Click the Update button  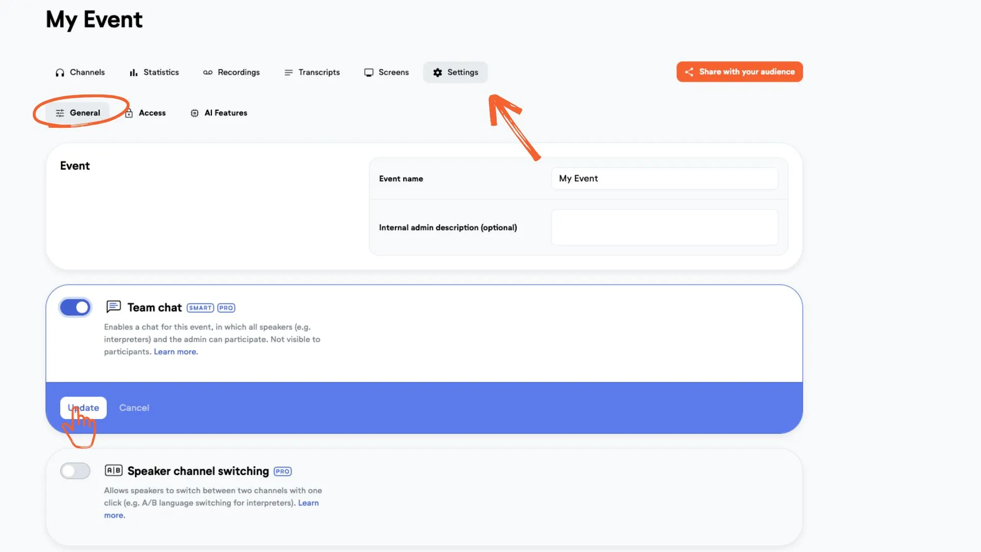click(x=83, y=408)
